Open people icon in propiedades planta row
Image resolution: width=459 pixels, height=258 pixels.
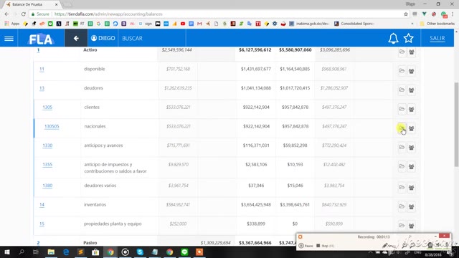411,226
